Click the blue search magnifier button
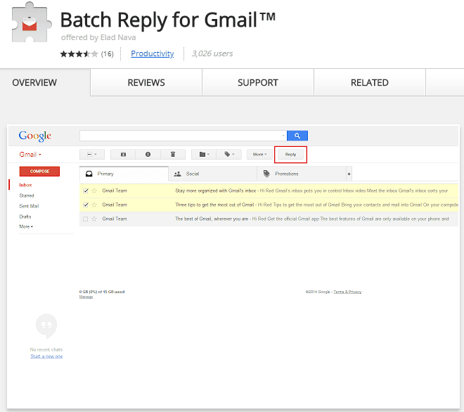Viewport: 464px width, 412px height. coord(297,136)
